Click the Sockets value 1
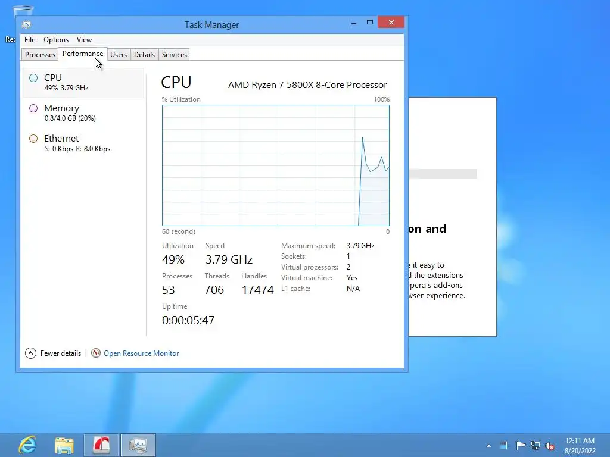Screen dimensions: 610x457 pyautogui.click(x=348, y=256)
